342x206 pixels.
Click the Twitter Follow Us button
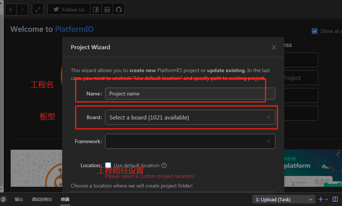pos(69,9)
